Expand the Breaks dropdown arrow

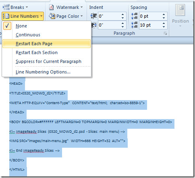(x=27, y=7)
